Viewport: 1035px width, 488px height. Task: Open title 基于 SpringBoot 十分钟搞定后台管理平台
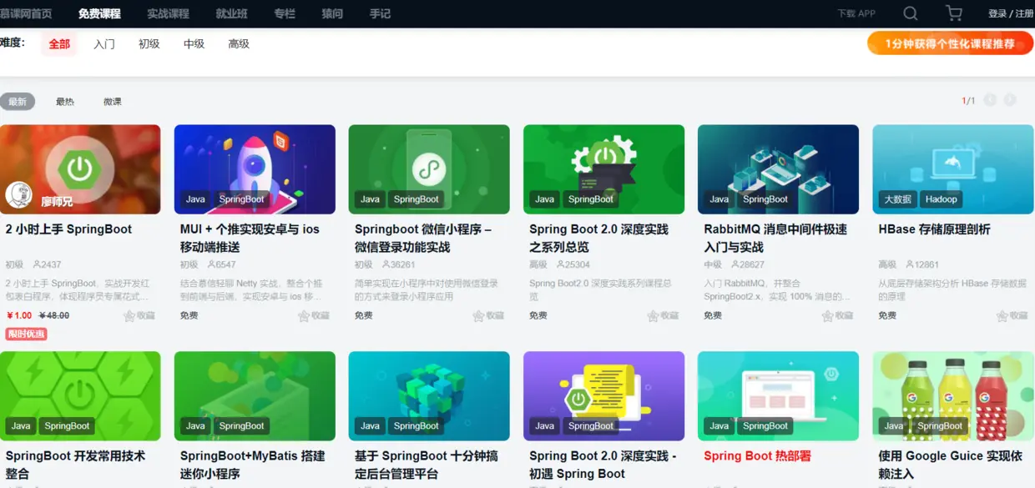tap(426, 465)
